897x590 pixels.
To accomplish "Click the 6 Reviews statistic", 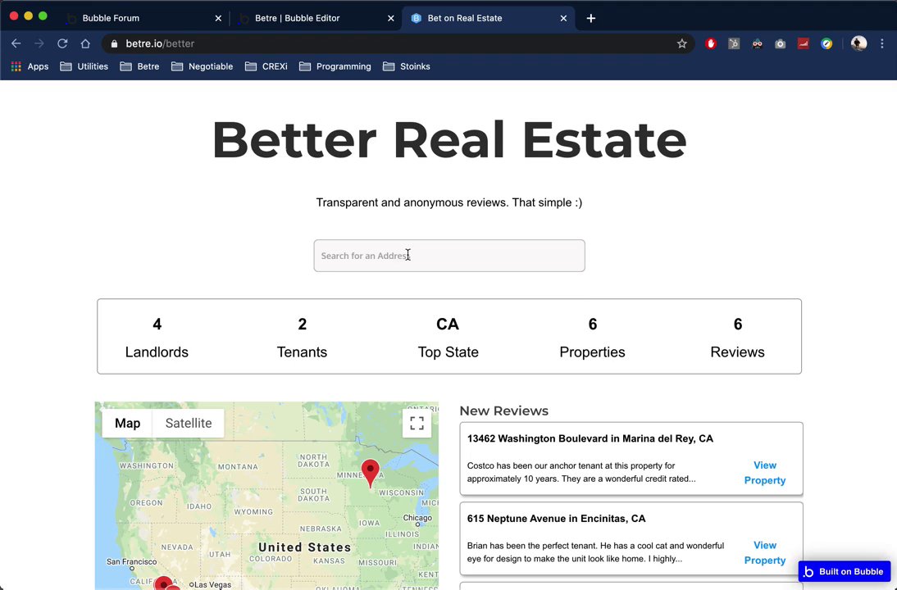I will (737, 338).
